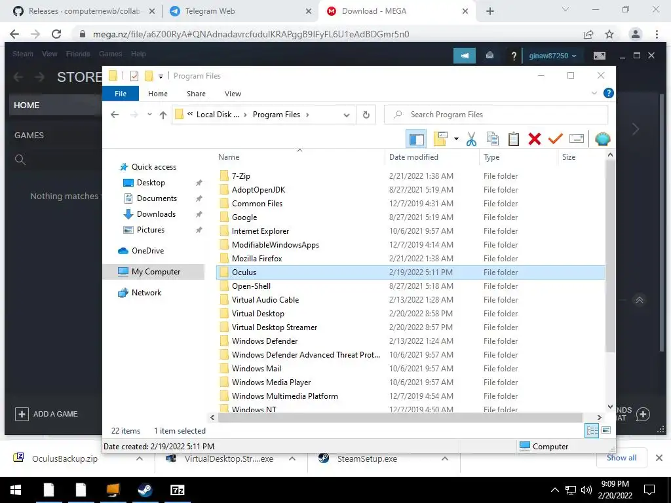Click the refresh button next to address bar
This screenshot has height=503, width=671.
tap(366, 115)
